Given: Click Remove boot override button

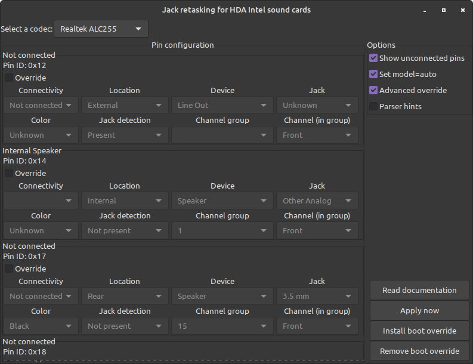Looking at the screenshot, I should tap(419, 351).
